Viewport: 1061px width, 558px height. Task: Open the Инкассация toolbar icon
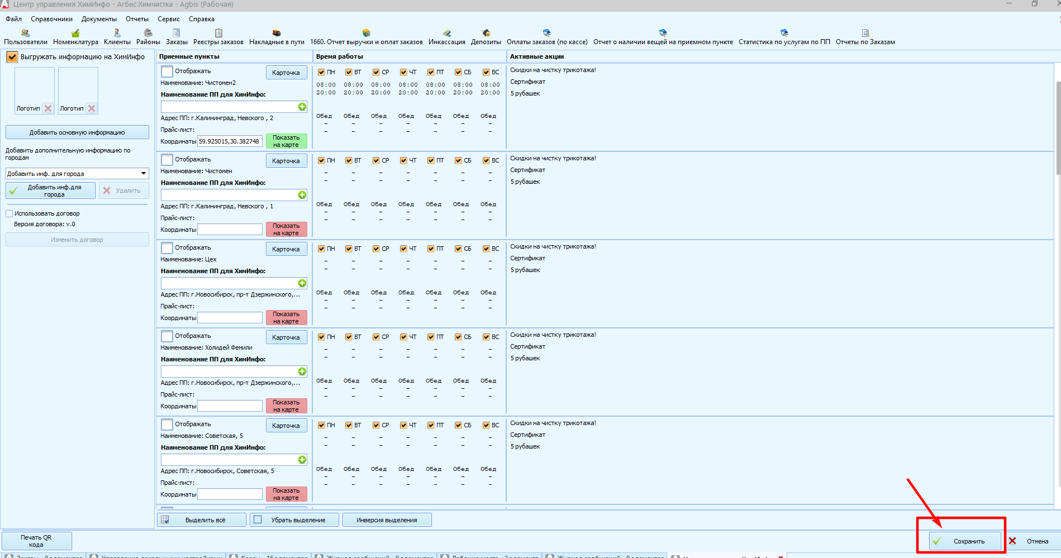point(446,37)
